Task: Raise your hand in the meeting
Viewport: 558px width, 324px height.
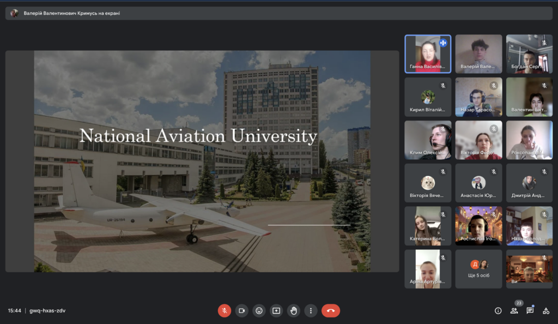Action: coord(294,310)
